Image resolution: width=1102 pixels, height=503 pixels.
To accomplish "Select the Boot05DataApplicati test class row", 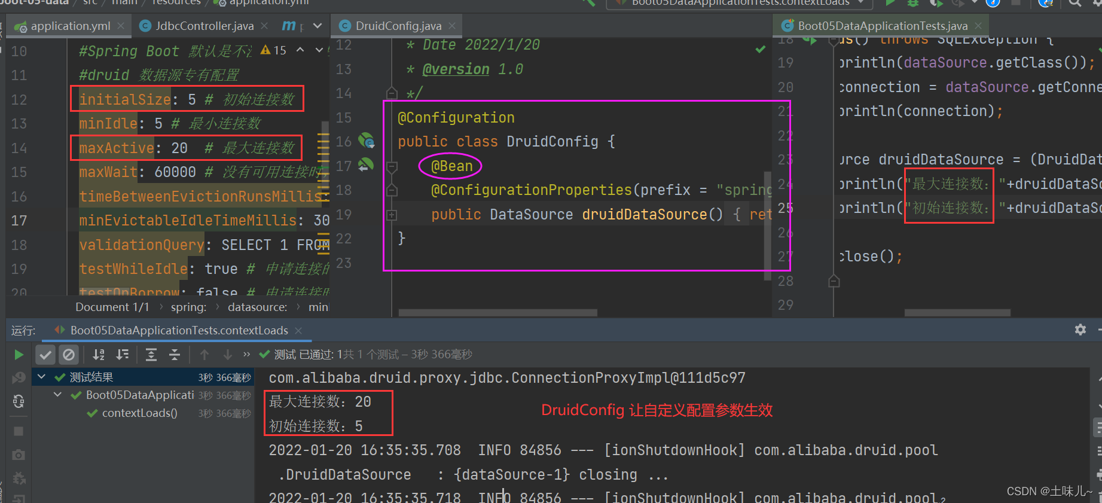I will [x=144, y=395].
